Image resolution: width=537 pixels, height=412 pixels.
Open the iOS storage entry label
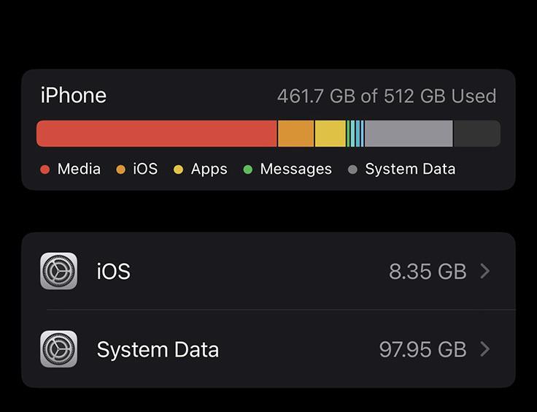(x=113, y=271)
